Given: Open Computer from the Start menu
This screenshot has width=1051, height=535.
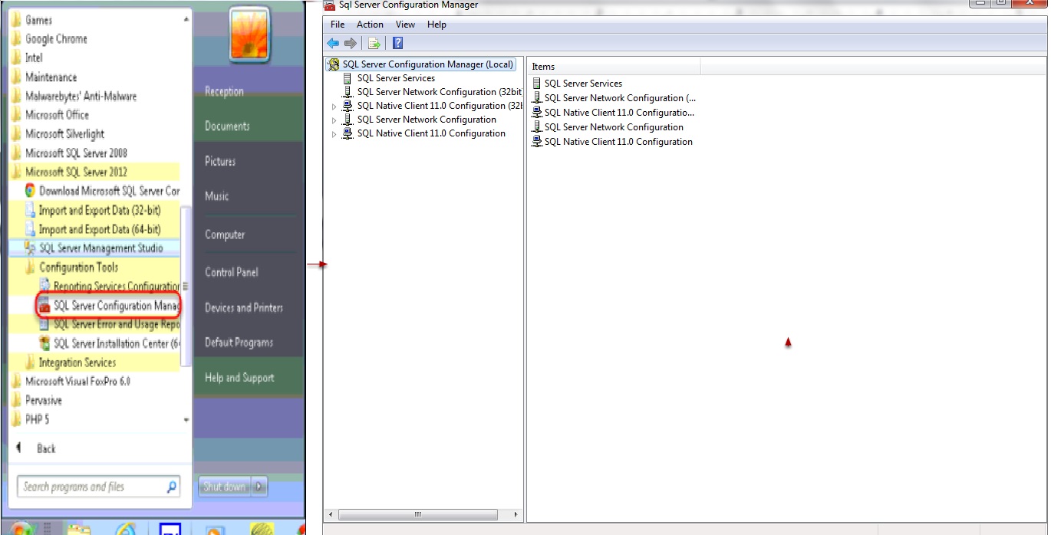Looking at the screenshot, I should pyautogui.click(x=225, y=235).
